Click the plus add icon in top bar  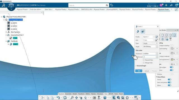point(166,5)
